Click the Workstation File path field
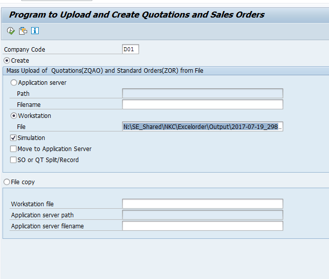Screen dimensions: 329x279 click(202, 127)
